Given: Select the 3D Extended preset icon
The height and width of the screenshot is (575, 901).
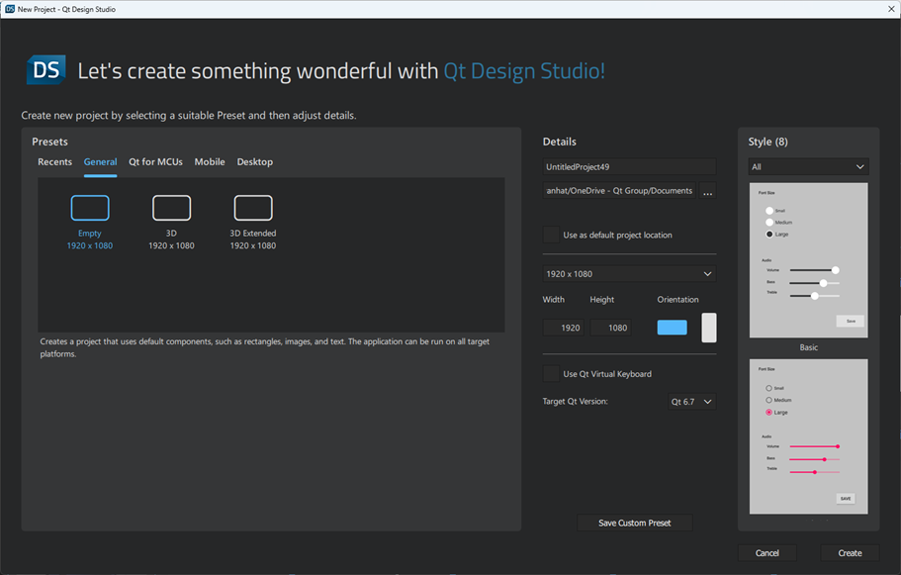Looking at the screenshot, I should click(x=252, y=207).
